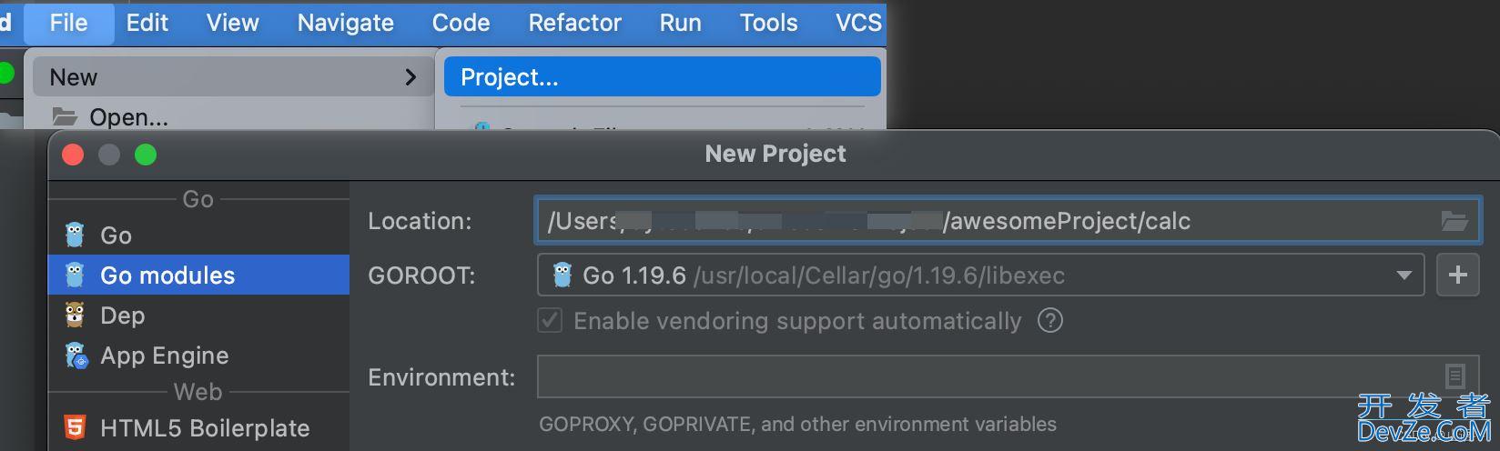Click the Go gopher icon in the project list
The width and height of the screenshot is (1500, 451).
click(x=75, y=235)
